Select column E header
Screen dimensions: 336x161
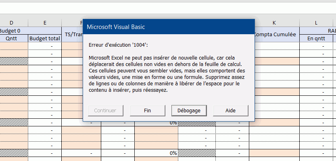pos(45,22)
